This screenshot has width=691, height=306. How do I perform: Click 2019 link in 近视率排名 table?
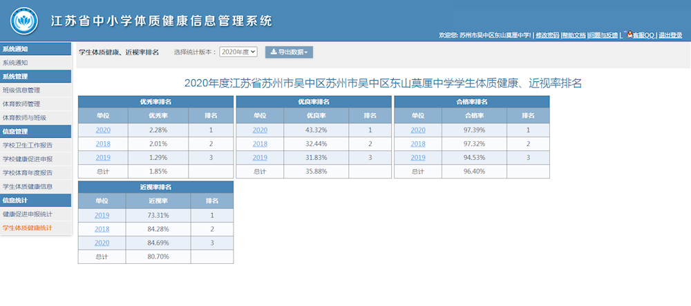click(102, 216)
